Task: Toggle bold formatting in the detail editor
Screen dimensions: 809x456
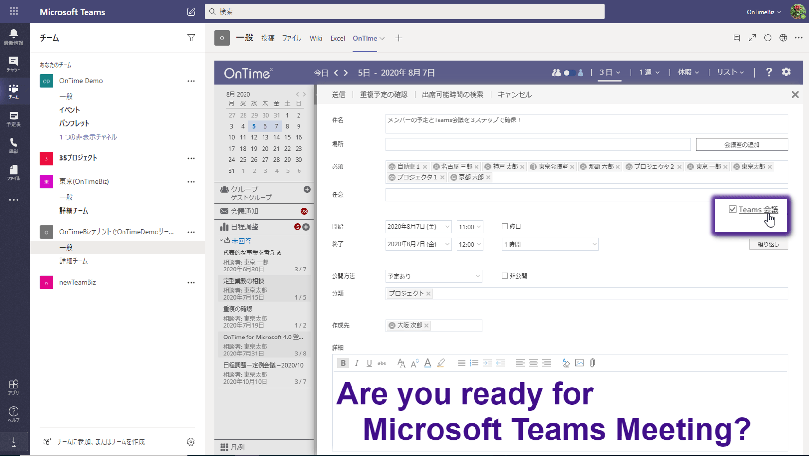Action: tap(343, 363)
